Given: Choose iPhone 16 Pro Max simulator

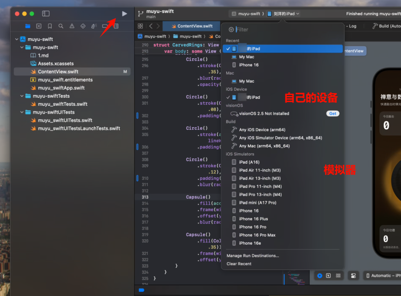Looking at the screenshot, I should click(283, 235).
